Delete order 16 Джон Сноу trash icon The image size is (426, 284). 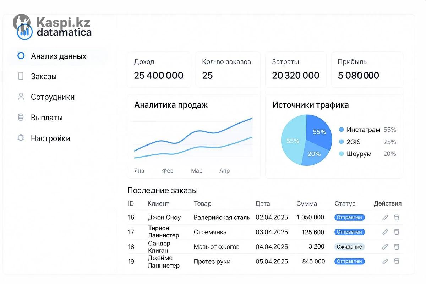point(397,218)
